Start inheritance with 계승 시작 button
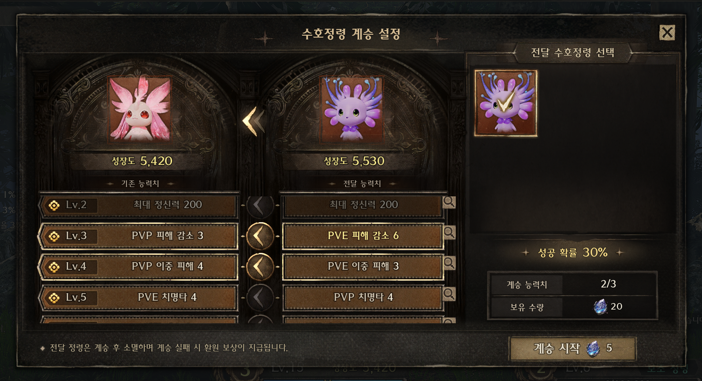Screen dimensions: 702x381 (572, 348)
